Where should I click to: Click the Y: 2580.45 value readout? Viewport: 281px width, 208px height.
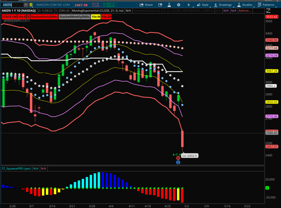(x=62, y=11)
